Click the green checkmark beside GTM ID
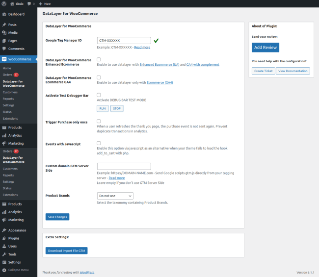Screen dimensions: 319x277 point(156,40)
